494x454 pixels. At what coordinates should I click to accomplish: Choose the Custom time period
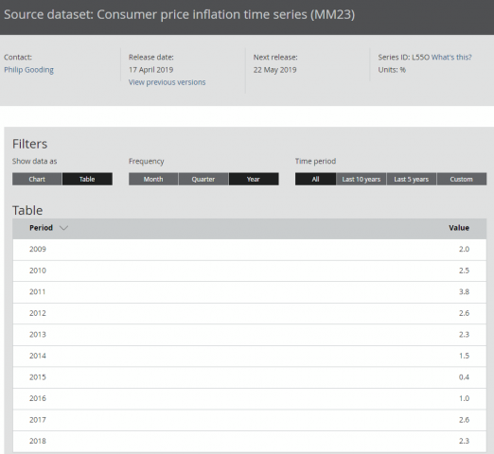pos(462,179)
